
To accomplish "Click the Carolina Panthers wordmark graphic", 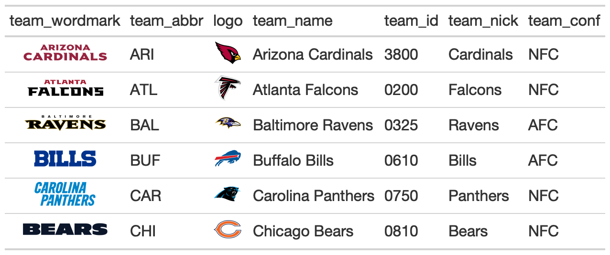I will (x=65, y=194).
